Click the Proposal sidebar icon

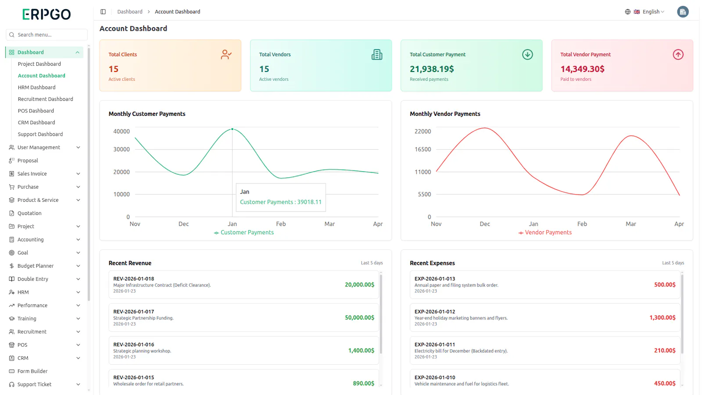[x=12, y=161]
